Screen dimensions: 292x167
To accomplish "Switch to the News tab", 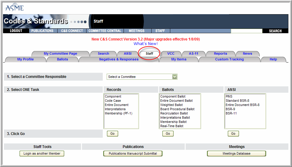I will coord(247,53).
